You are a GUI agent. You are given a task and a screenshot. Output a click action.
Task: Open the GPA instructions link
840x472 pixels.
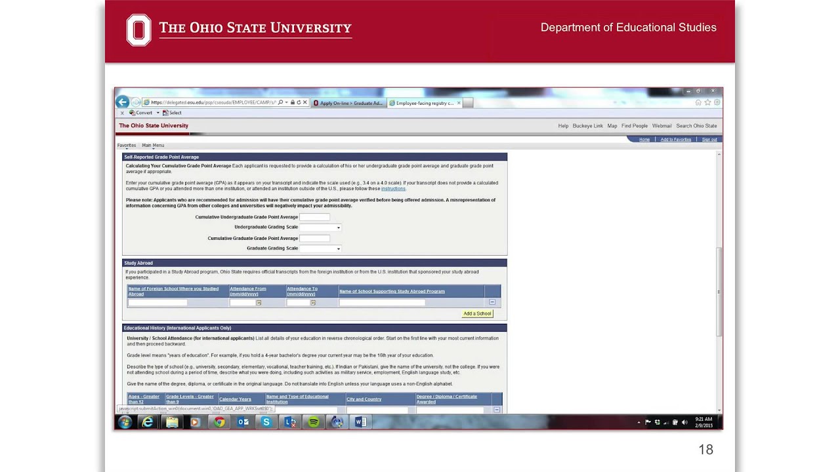393,189
